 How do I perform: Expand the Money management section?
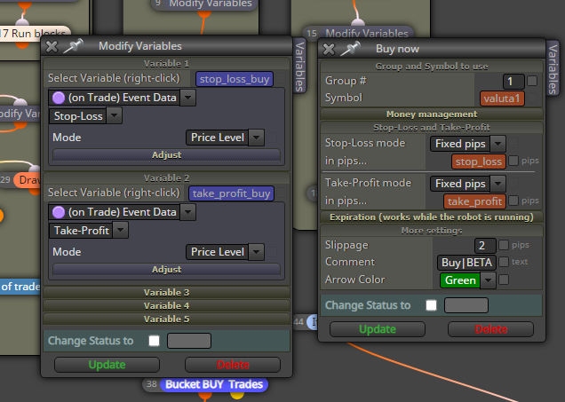[x=432, y=114]
